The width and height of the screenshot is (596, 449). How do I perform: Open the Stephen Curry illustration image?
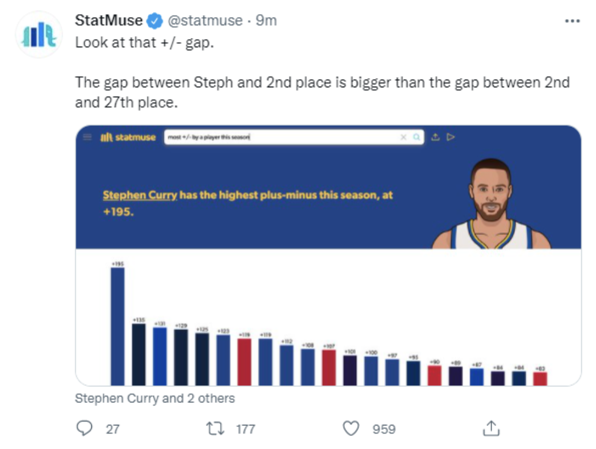[x=491, y=204]
